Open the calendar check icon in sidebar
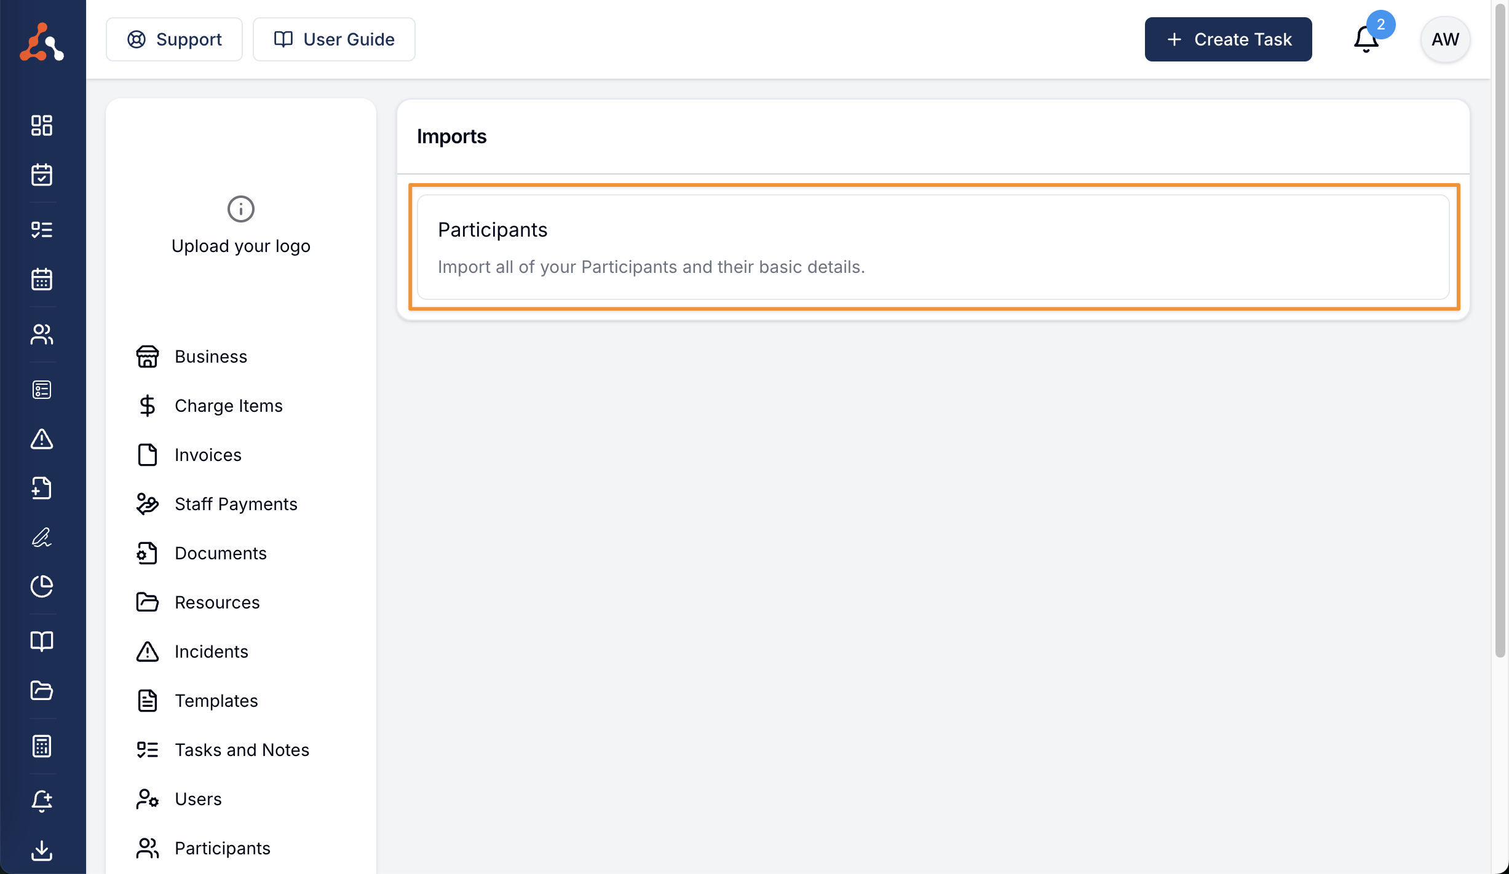The height and width of the screenshot is (874, 1509). click(x=42, y=175)
